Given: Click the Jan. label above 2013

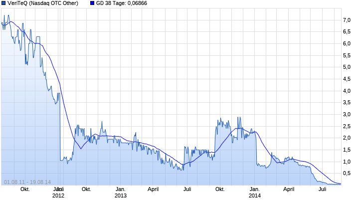Looking at the screenshot, I should pyautogui.click(x=121, y=190).
